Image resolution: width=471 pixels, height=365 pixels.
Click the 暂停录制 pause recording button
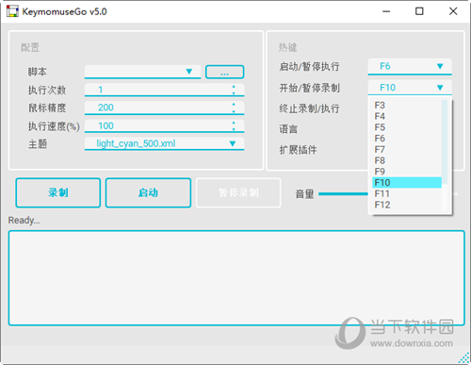tap(238, 192)
